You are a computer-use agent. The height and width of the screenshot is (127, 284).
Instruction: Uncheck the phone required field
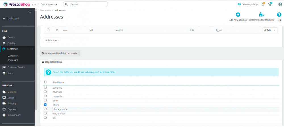point(45,105)
